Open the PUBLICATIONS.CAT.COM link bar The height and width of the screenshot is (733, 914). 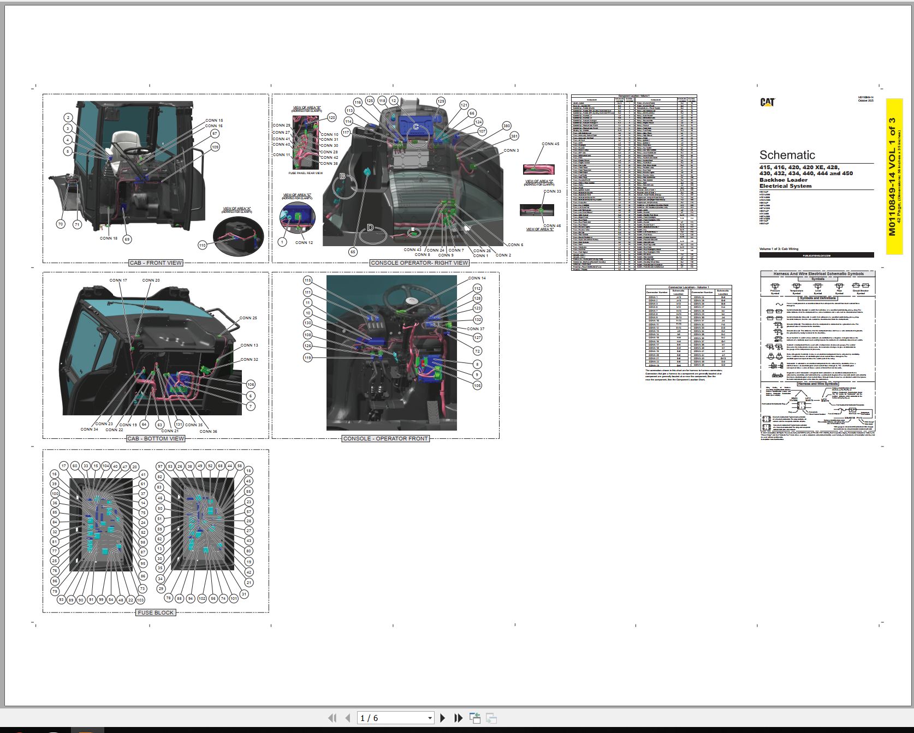click(816, 255)
